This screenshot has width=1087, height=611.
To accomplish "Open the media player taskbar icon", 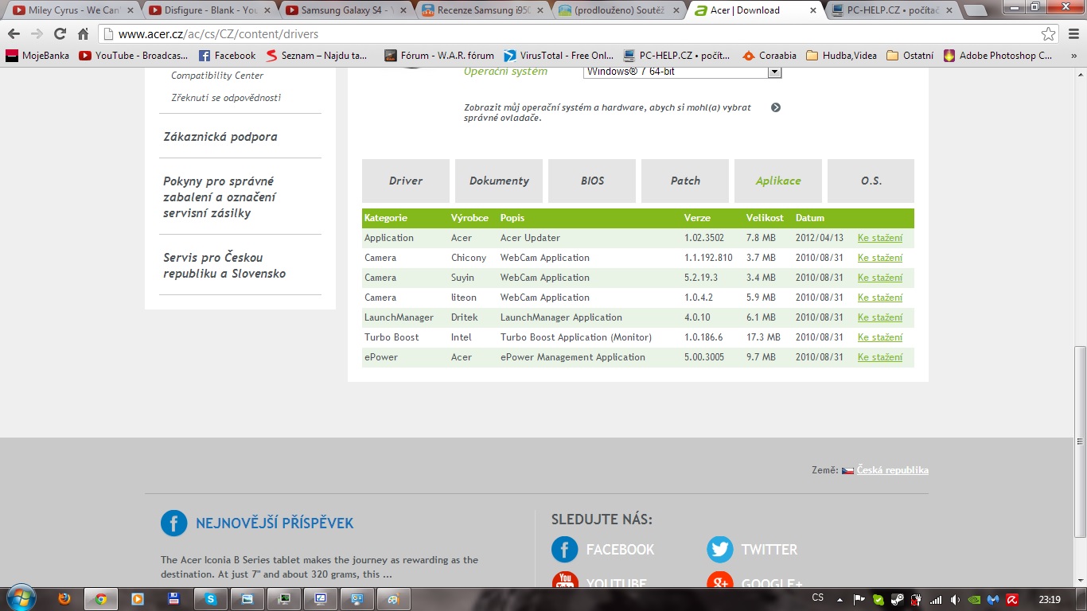I will 137,599.
